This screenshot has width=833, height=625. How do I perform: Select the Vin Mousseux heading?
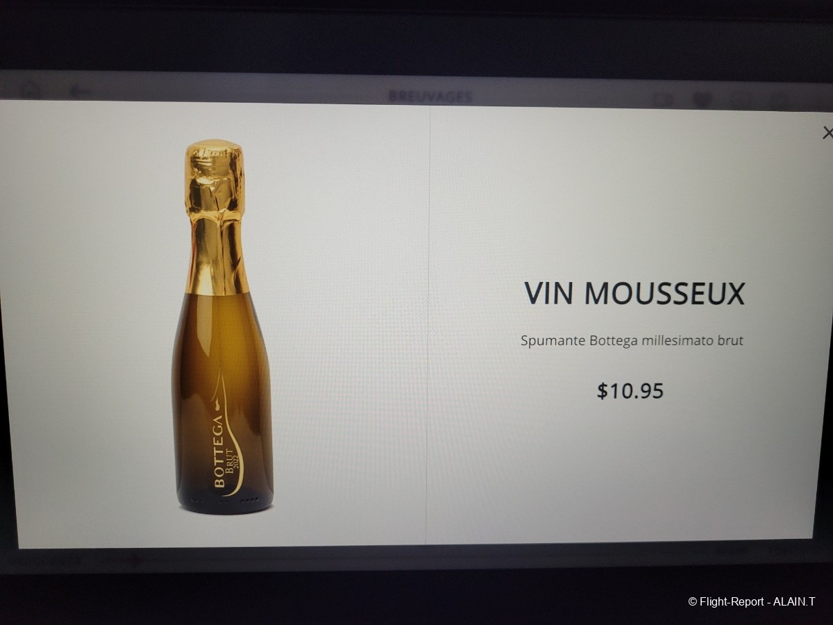[634, 294]
